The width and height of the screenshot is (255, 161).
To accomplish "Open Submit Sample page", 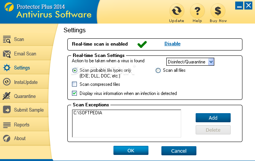I will (29, 110).
